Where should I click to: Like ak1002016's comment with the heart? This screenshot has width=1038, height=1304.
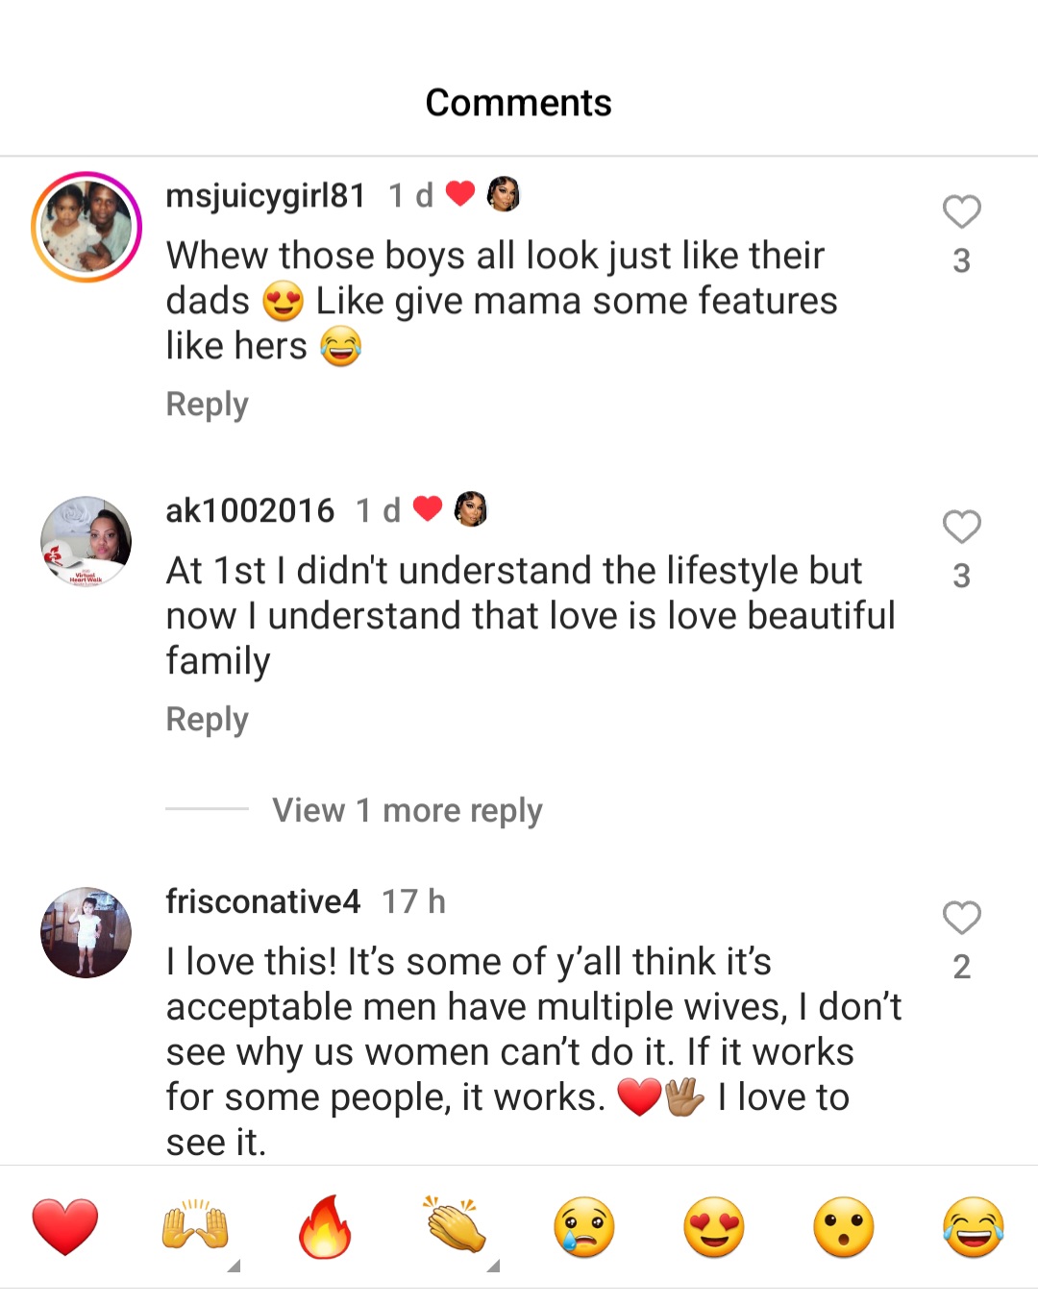tap(961, 528)
